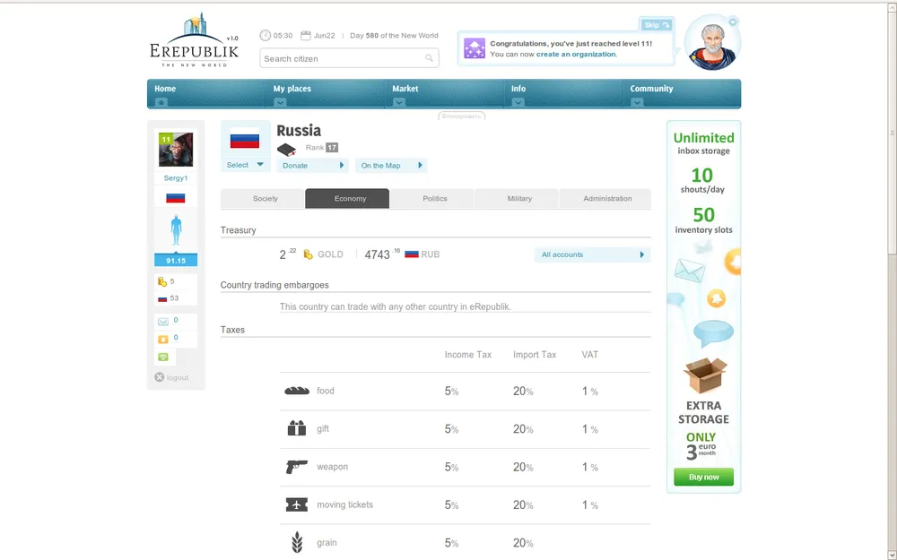
Task: Click the Buy now button
Action: 703,477
